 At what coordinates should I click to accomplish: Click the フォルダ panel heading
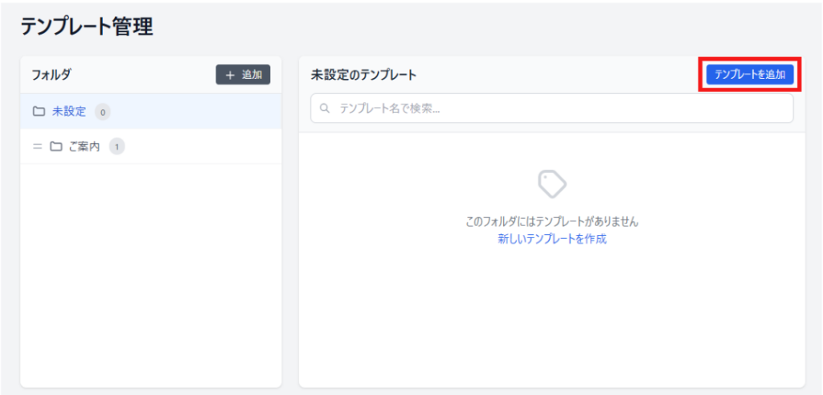click(x=51, y=75)
